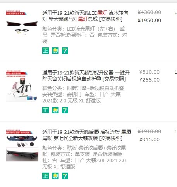Open the 智能升窗器 product title link
This screenshot has width=177, height=187.
coord(86,76)
